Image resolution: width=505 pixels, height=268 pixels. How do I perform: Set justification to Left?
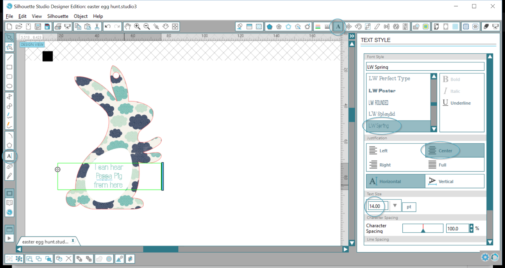click(x=396, y=151)
